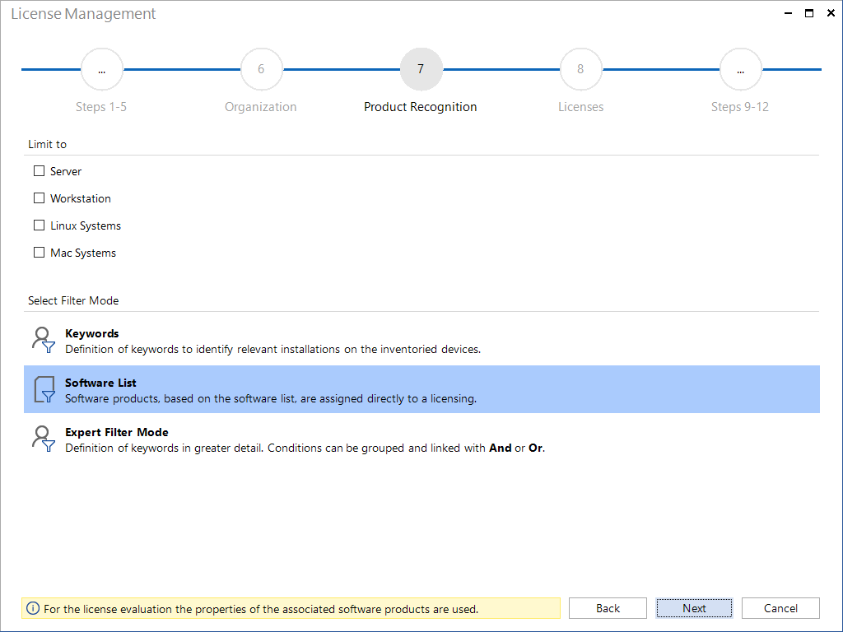Go to wizard step 6 circle
The height and width of the screenshot is (632, 843).
(x=261, y=69)
